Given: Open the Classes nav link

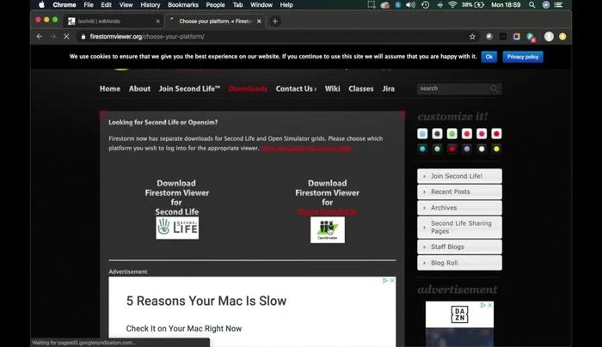Looking at the screenshot, I should (x=361, y=88).
